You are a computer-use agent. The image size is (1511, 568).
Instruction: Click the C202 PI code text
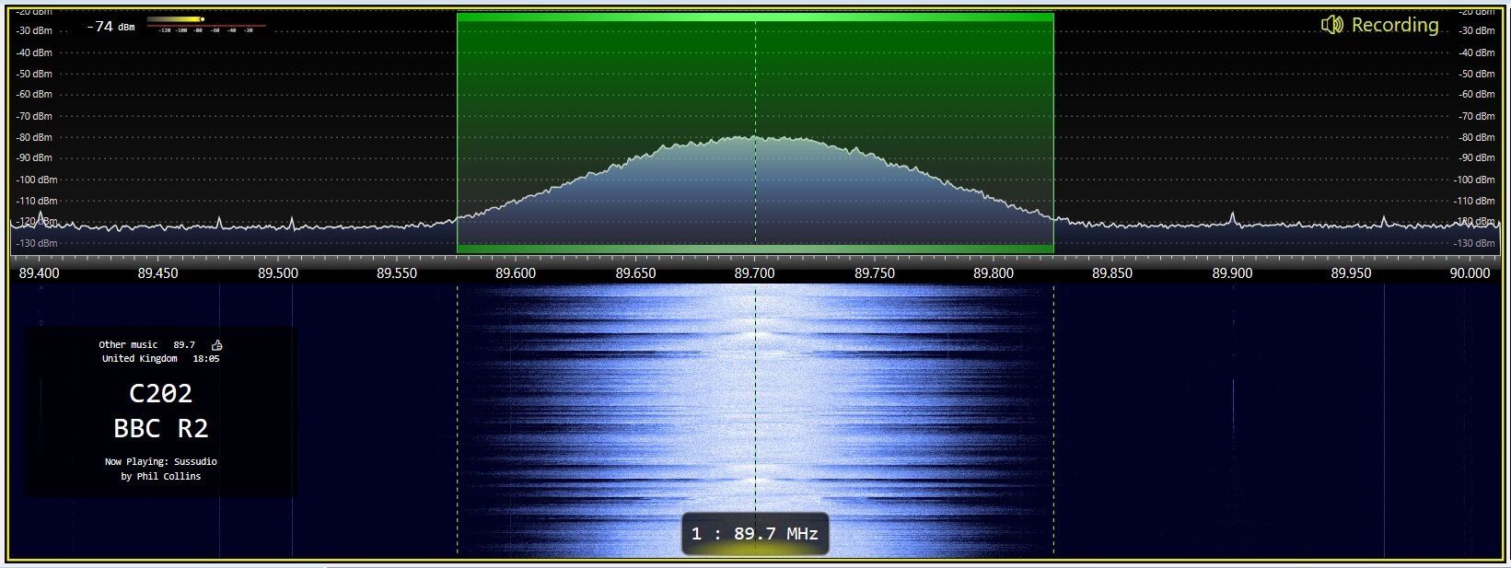(x=161, y=393)
